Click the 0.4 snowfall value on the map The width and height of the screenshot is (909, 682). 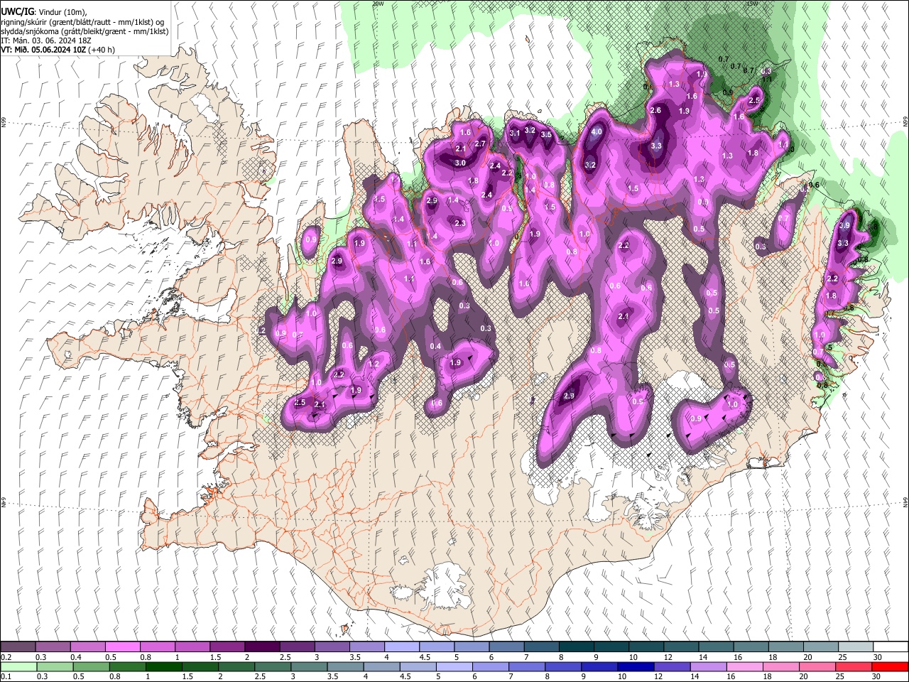(436, 347)
